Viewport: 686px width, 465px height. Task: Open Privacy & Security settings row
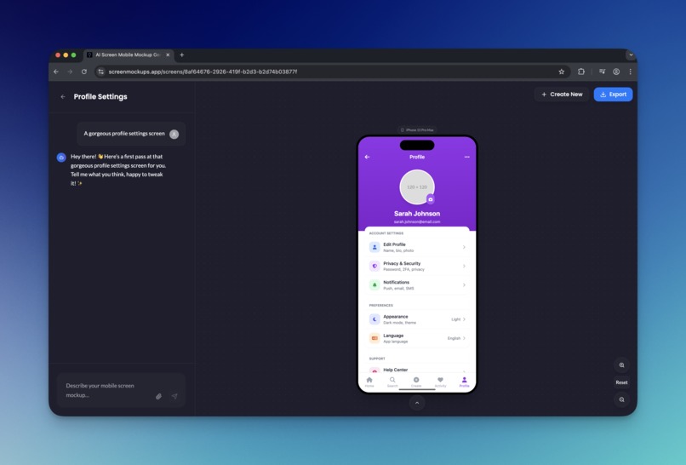[417, 267]
